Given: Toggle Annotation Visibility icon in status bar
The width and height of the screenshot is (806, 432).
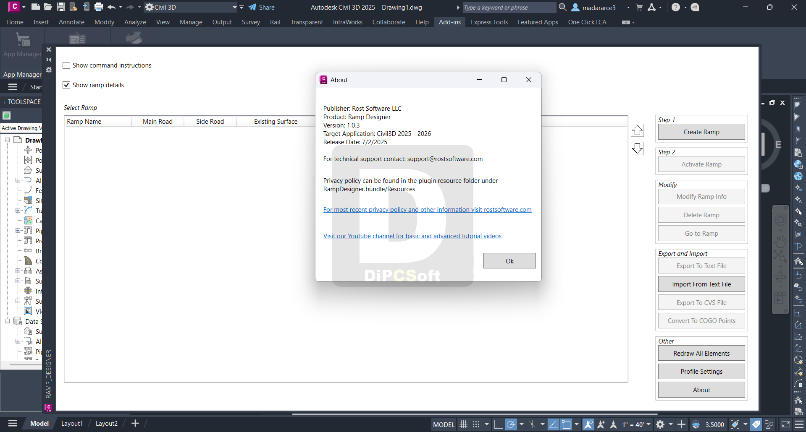Looking at the screenshot, I should (588, 424).
